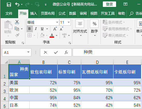Switch to the 公式 tab
Image resolution: width=142 pixels, height=109 pixels.
pyautogui.click(x=62, y=14)
